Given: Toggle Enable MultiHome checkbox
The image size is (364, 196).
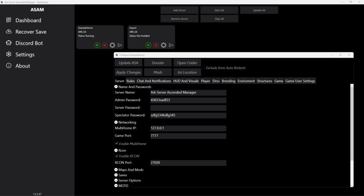Looking at the screenshot, I should [117, 143].
